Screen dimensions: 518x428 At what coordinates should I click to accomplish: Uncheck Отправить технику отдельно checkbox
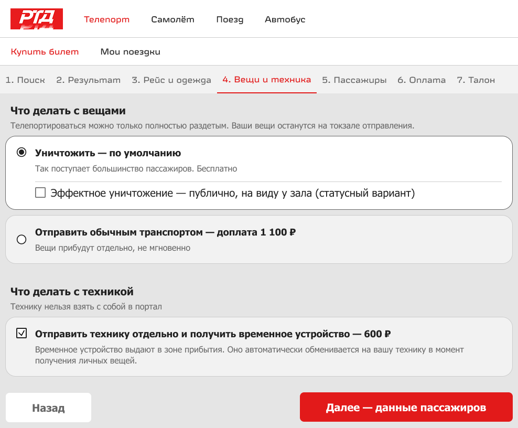coord(21,333)
